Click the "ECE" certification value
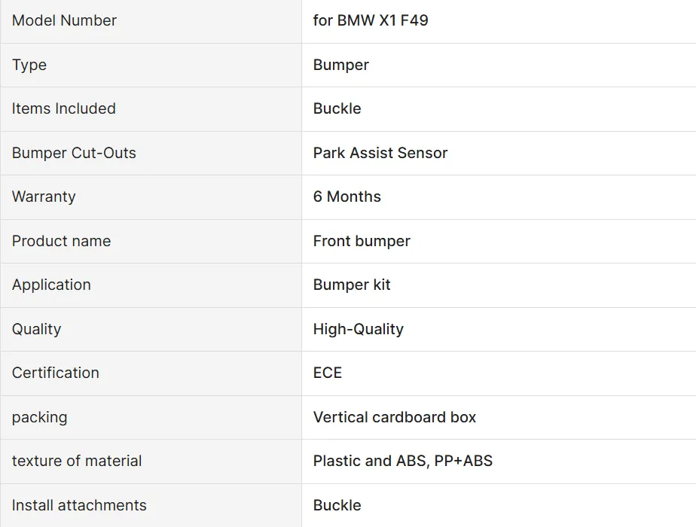This screenshot has height=527, width=696. tap(328, 373)
